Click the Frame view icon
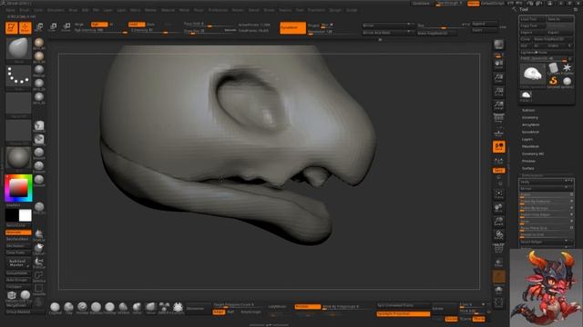 [x=498, y=194]
